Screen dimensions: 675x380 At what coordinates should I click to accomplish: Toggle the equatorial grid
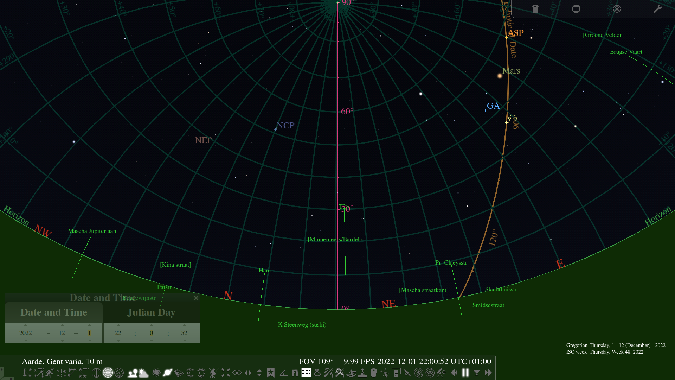(97, 372)
